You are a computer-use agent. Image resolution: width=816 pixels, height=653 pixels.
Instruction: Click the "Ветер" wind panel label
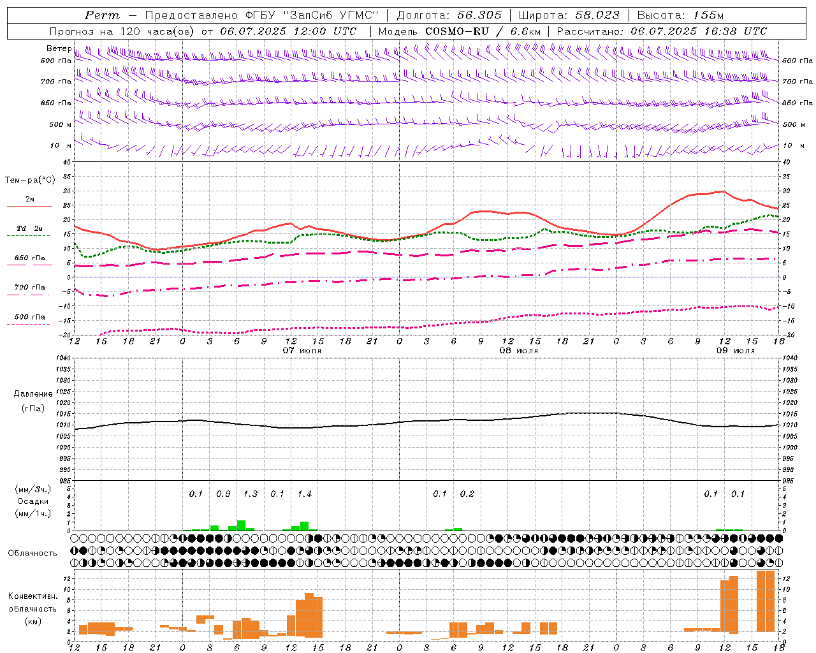click(59, 48)
